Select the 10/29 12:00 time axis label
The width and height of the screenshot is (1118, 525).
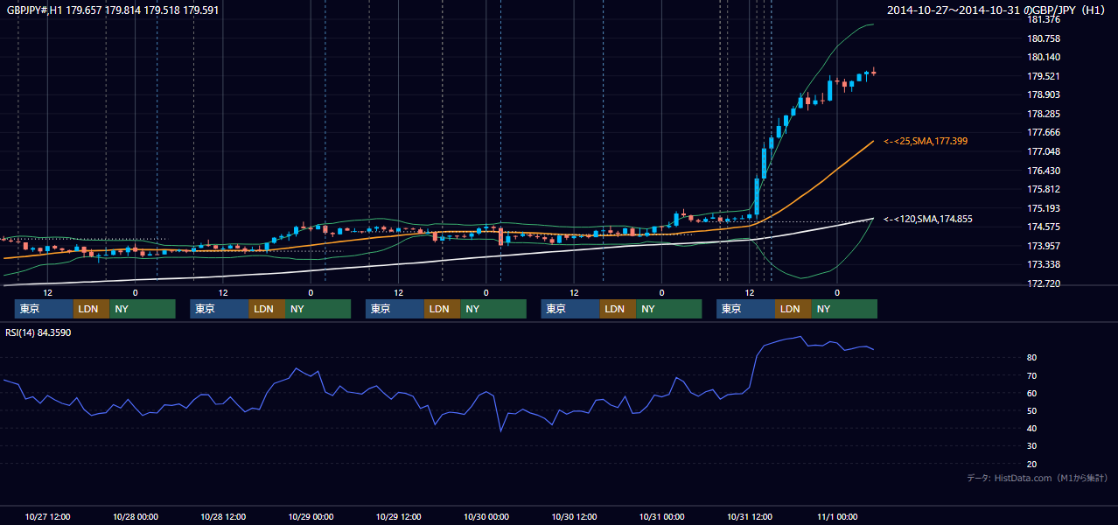(399, 516)
